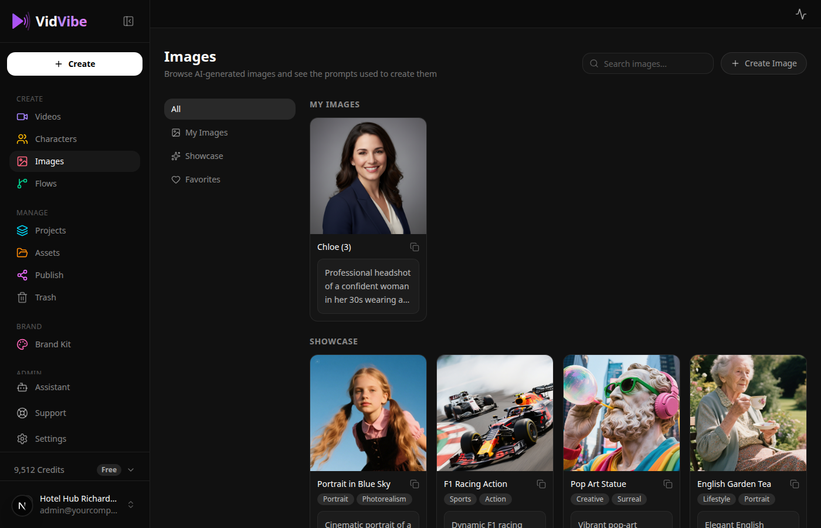Select the All filter tab
Image resolution: width=821 pixels, height=528 pixels.
click(229, 109)
